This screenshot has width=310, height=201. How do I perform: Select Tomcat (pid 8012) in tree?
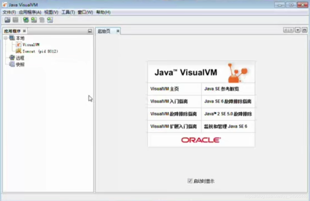point(40,51)
